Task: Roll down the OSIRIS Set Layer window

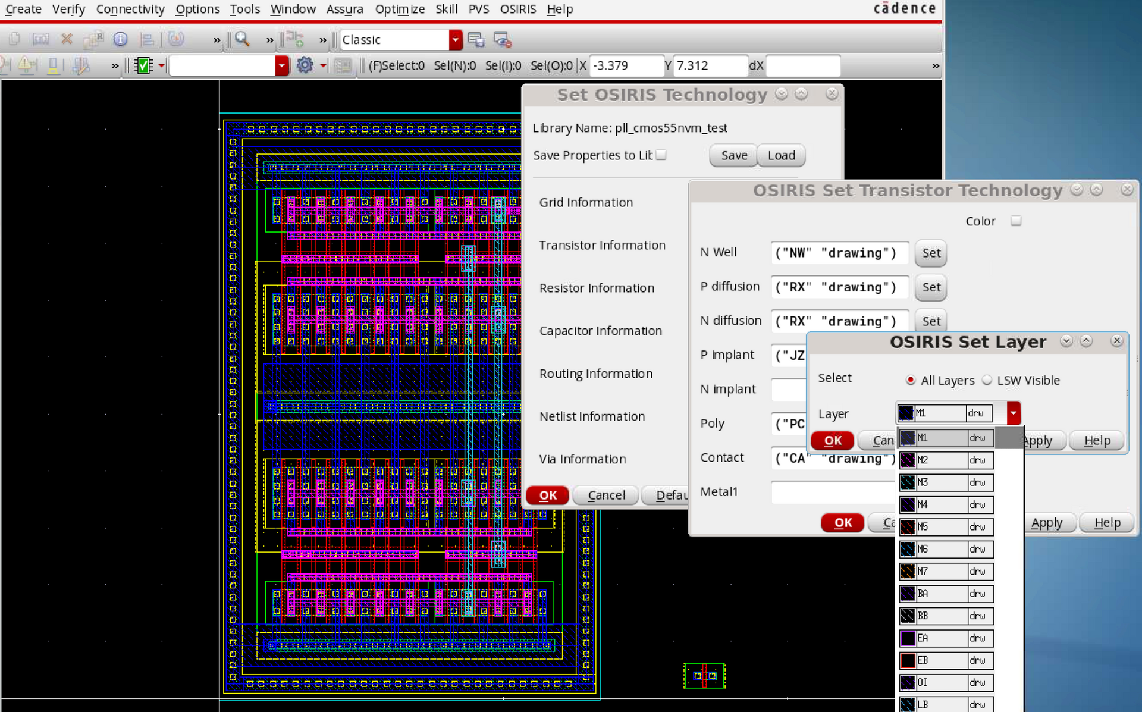Action: pos(1066,340)
